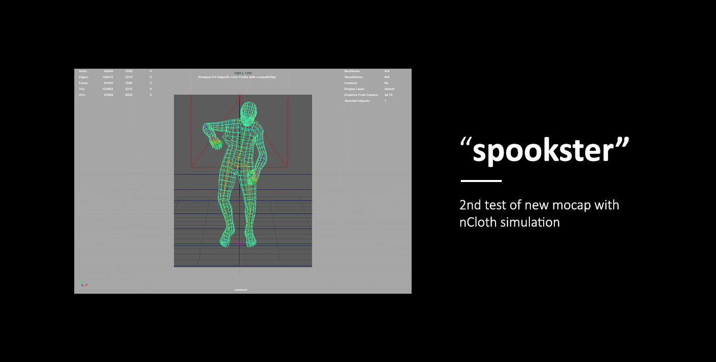The image size is (716, 362).
Task: Click the "2nd test of new mocap with" text line
Action: click(x=540, y=205)
